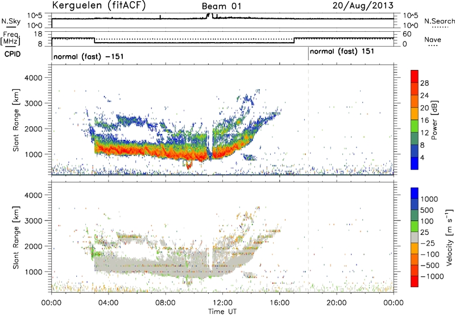455x315 pixels.
Task: Click the date '20/Aug/2013'
Action: pos(363,5)
